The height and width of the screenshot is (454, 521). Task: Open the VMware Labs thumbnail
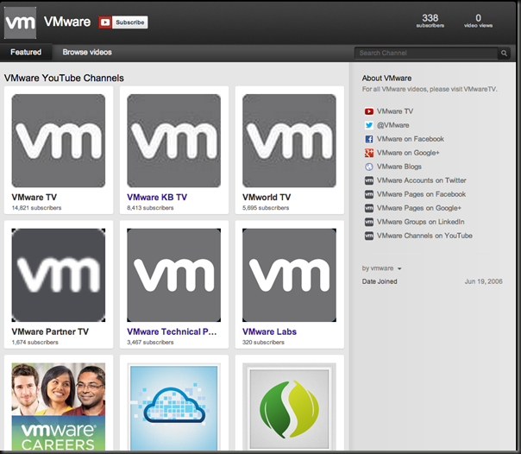pos(289,275)
